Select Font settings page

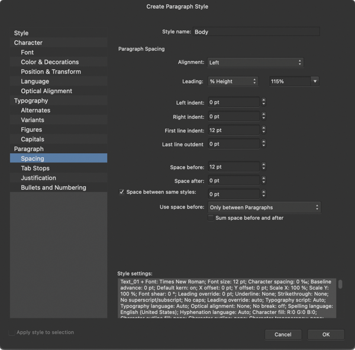(59, 52)
